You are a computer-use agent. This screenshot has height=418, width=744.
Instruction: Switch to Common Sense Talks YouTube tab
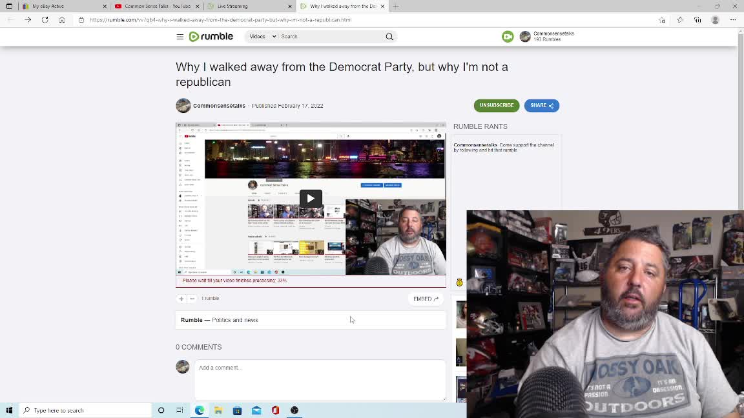[158, 6]
